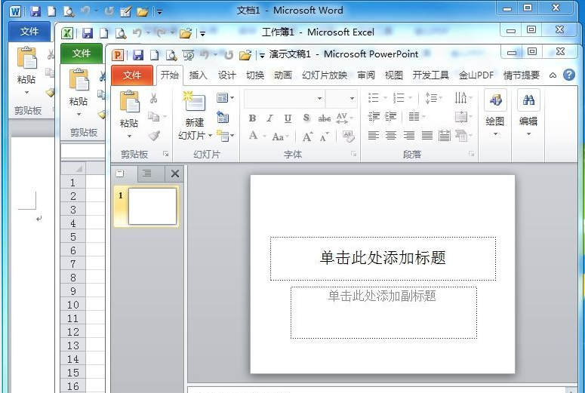The image size is (585, 393).
Task: Click the text shadow S icon
Action: (306, 118)
